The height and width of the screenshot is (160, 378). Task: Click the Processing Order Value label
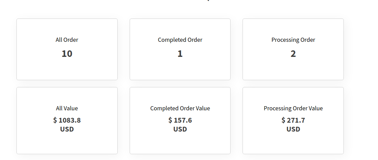[293, 108]
